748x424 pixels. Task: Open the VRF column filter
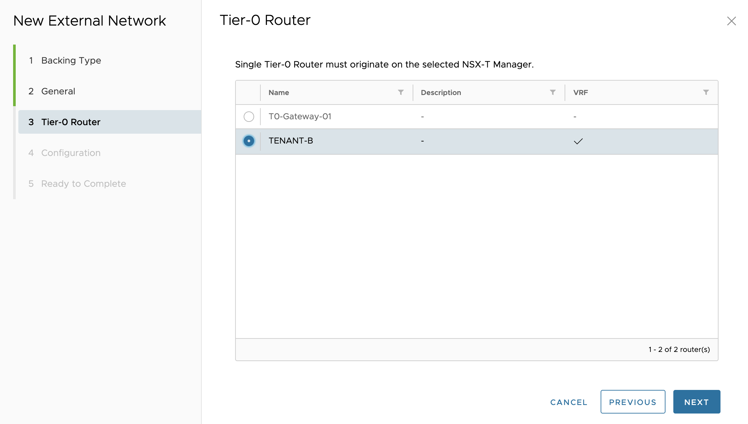coord(706,92)
